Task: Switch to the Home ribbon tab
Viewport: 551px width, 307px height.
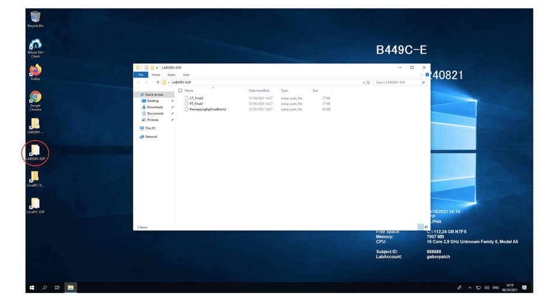Action: point(155,75)
